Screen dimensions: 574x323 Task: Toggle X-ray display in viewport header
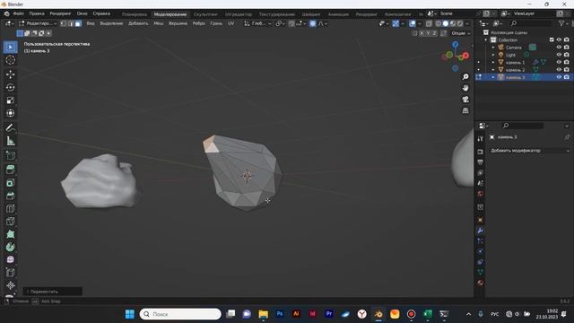coord(429,23)
